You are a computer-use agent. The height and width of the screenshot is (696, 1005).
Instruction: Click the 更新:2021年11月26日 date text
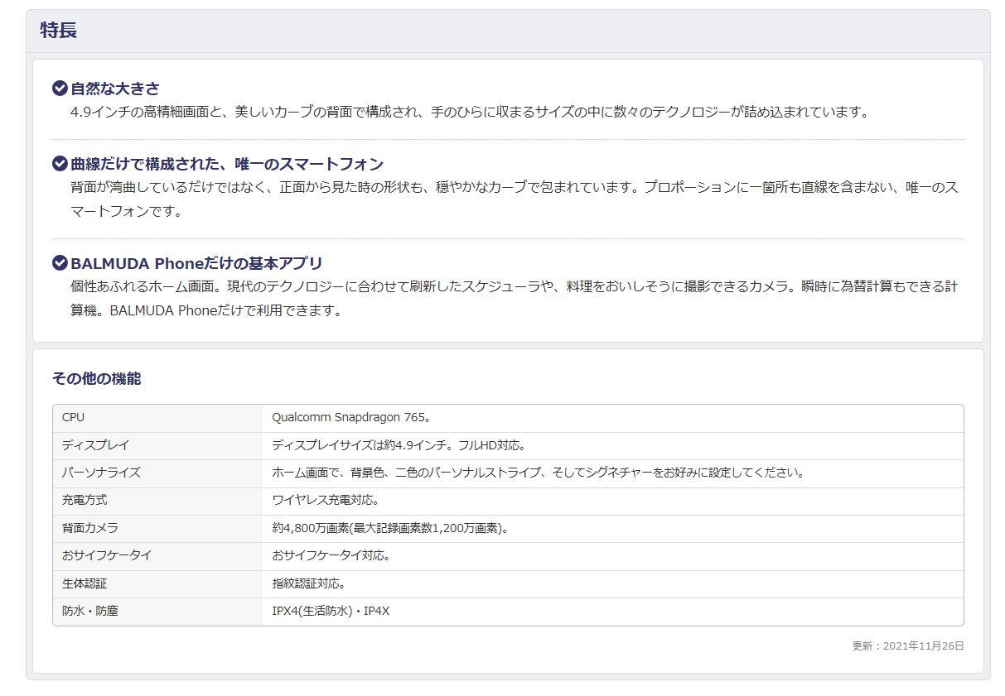(908, 646)
